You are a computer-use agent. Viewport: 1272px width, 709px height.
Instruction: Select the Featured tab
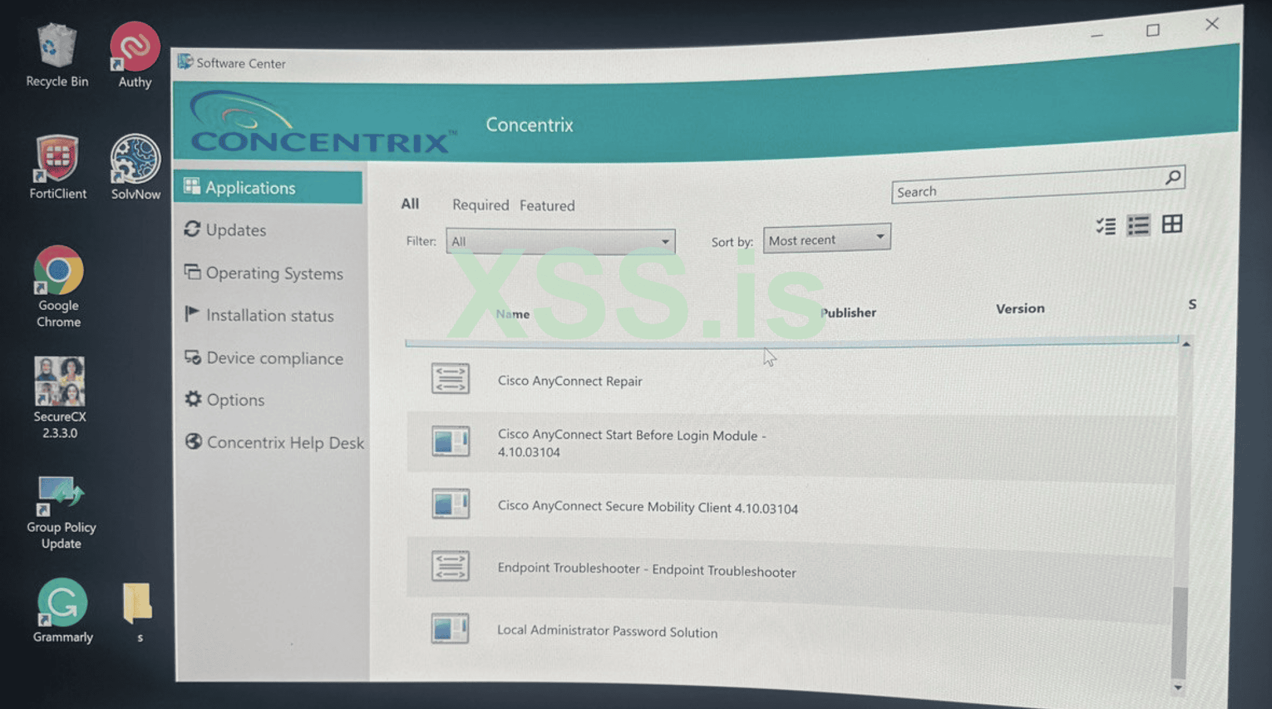point(546,206)
